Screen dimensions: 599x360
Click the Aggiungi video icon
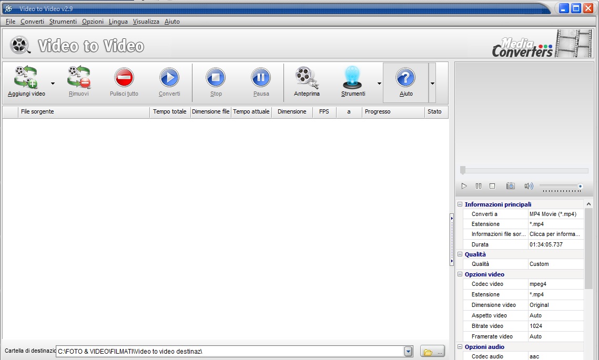pos(26,78)
